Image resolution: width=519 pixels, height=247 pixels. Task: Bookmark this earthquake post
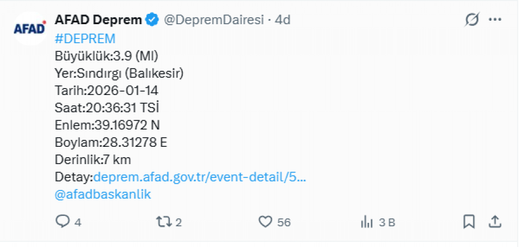click(469, 222)
